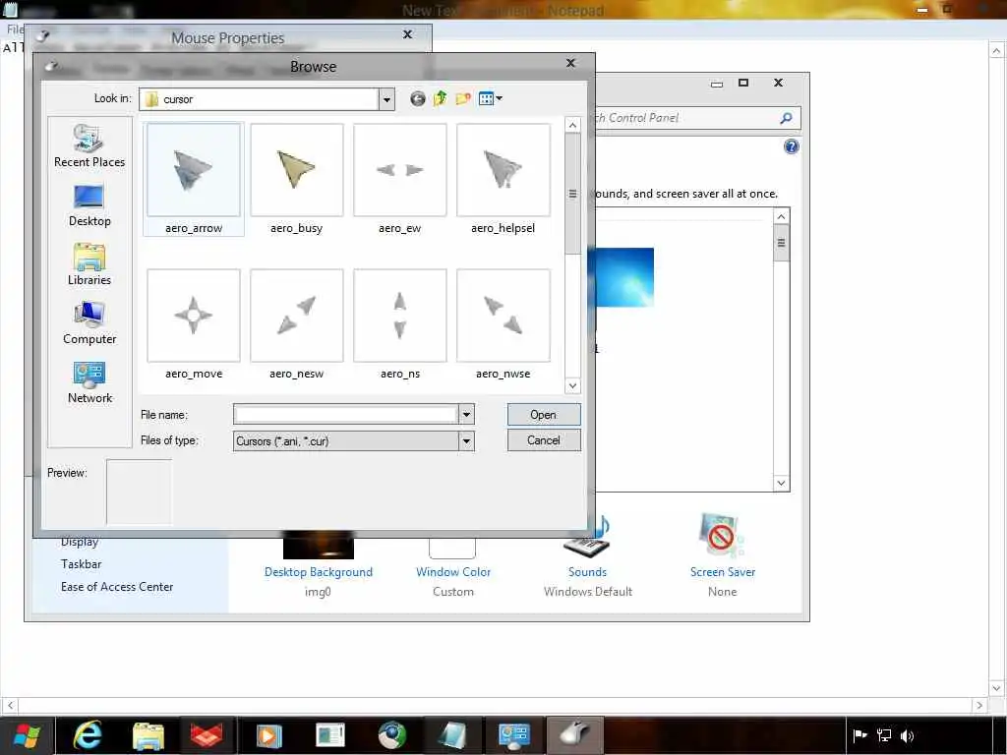Go to Desktop in Browse sidebar
Screen dimensions: 1007x755
[x=89, y=205]
